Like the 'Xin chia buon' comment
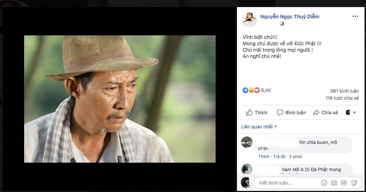This screenshot has height=192, width=366. (x=264, y=156)
